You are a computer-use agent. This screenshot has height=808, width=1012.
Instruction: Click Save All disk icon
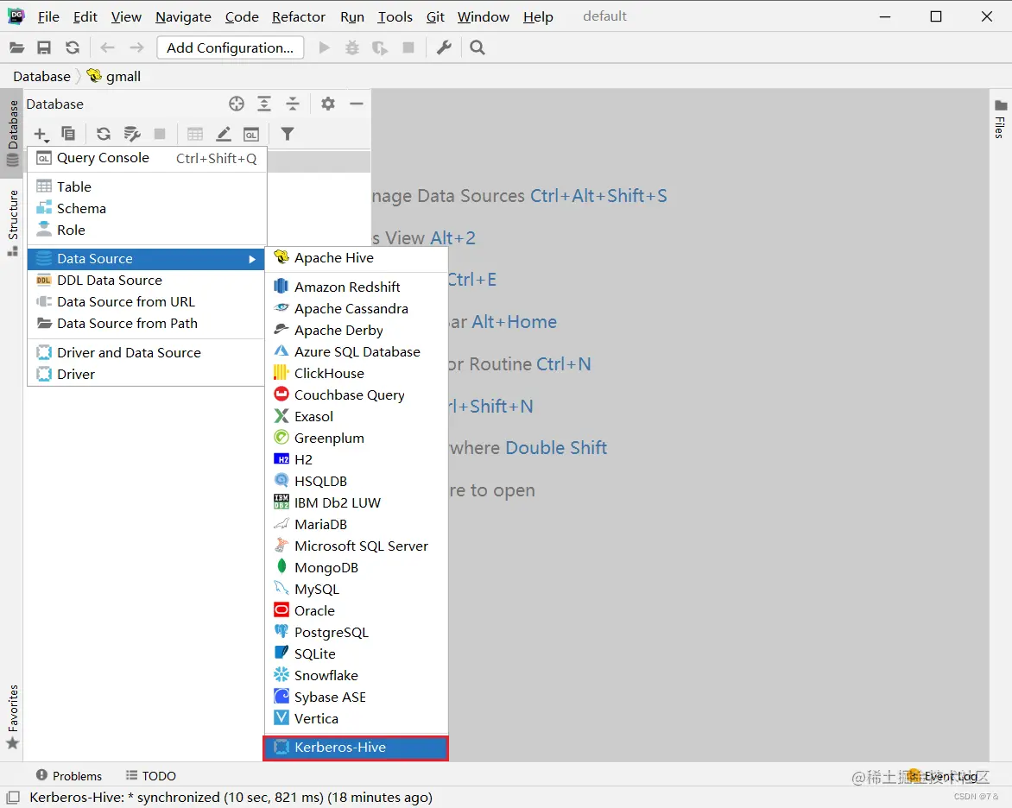pyautogui.click(x=44, y=47)
